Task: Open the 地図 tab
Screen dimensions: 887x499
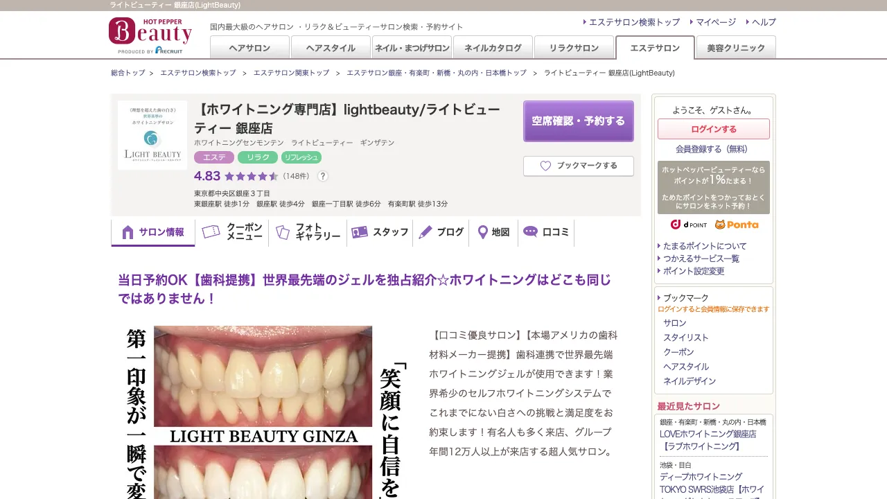Action: coord(493,232)
